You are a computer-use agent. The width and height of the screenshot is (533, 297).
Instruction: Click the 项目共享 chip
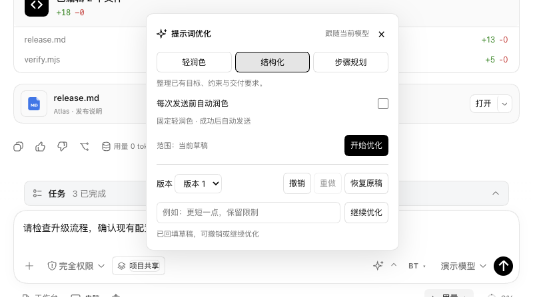[x=139, y=266]
